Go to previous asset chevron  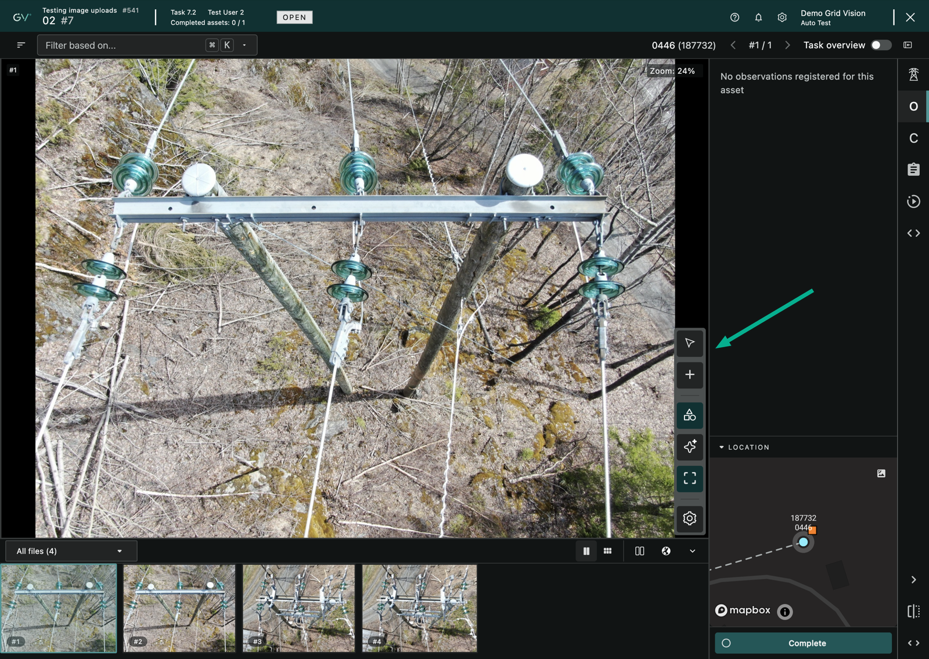click(733, 45)
